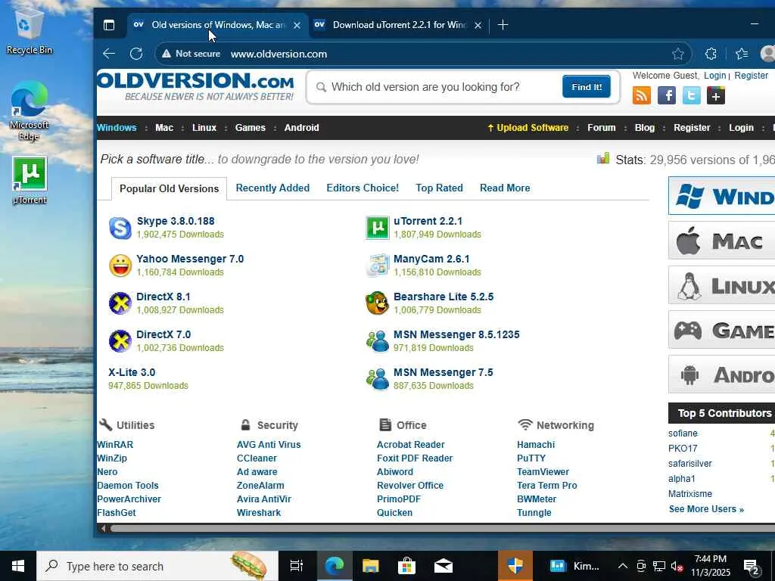Image resolution: width=775 pixels, height=581 pixels.
Task: Click the Bearshare Lite bear icon
Action: pos(377,303)
